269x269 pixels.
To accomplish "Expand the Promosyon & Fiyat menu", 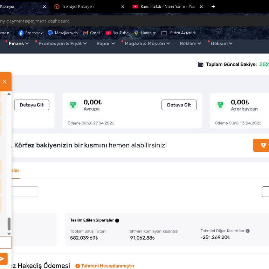I will pyautogui.click(x=62, y=43).
